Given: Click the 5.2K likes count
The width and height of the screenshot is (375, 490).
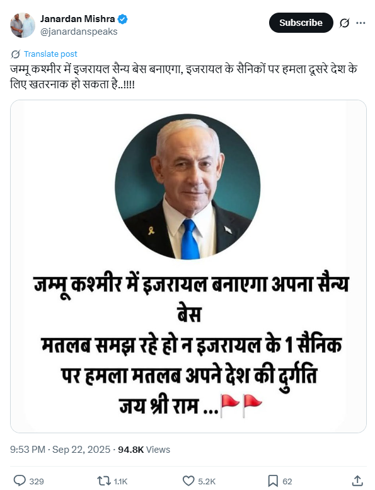Looking at the screenshot, I should pos(207,481).
